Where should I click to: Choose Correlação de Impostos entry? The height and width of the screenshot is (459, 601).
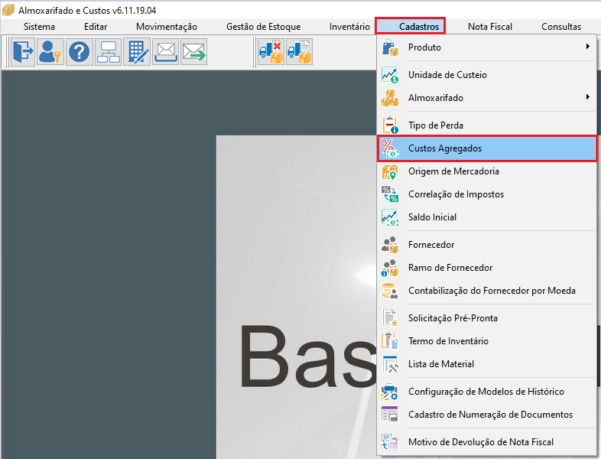tap(487, 194)
